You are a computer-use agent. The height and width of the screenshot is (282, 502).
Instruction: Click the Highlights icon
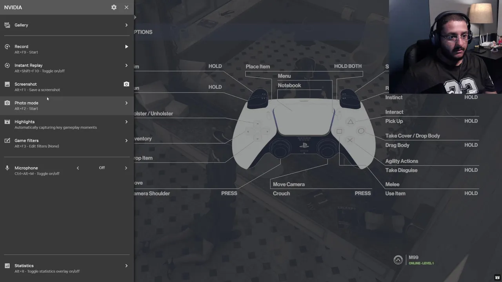(x=7, y=122)
